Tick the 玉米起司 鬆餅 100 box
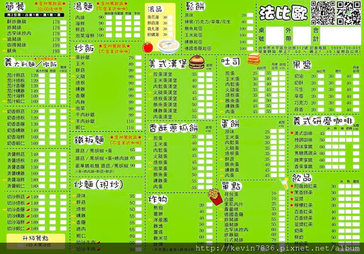The height and width of the screenshot is (254, 364). pos(250,35)
